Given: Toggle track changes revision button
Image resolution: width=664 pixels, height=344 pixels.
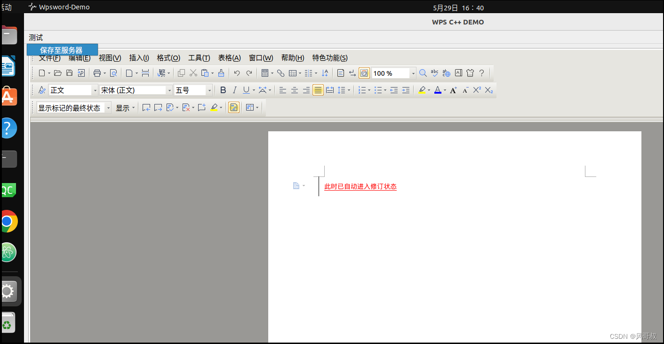Looking at the screenshot, I should [x=234, y=108].
